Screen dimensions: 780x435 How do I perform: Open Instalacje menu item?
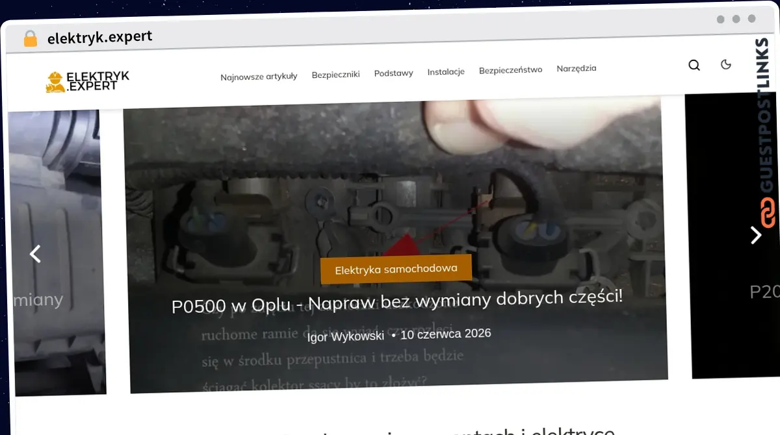click(x=446, y=71)
